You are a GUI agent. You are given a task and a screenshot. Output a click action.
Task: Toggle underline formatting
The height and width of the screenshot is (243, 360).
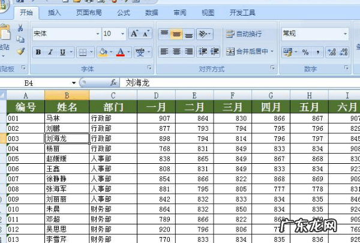(62, 52)
